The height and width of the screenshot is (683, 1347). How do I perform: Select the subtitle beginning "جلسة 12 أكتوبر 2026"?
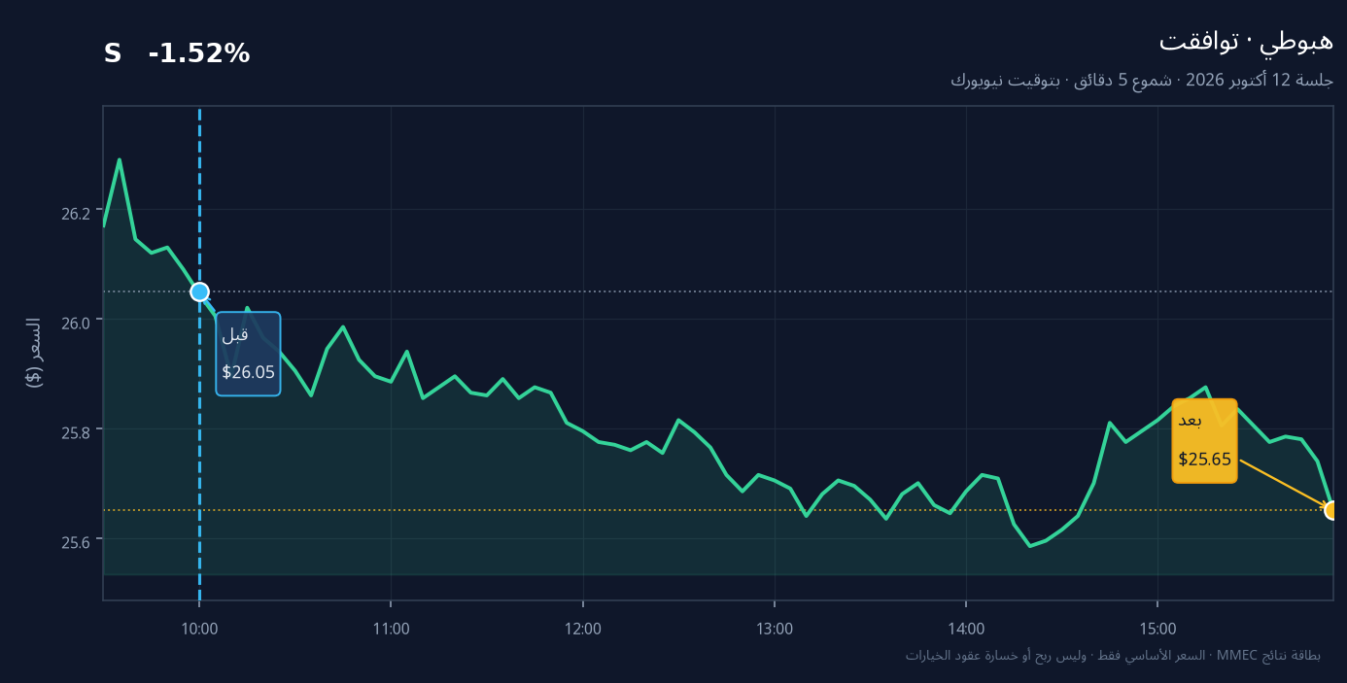point(1142,80)
